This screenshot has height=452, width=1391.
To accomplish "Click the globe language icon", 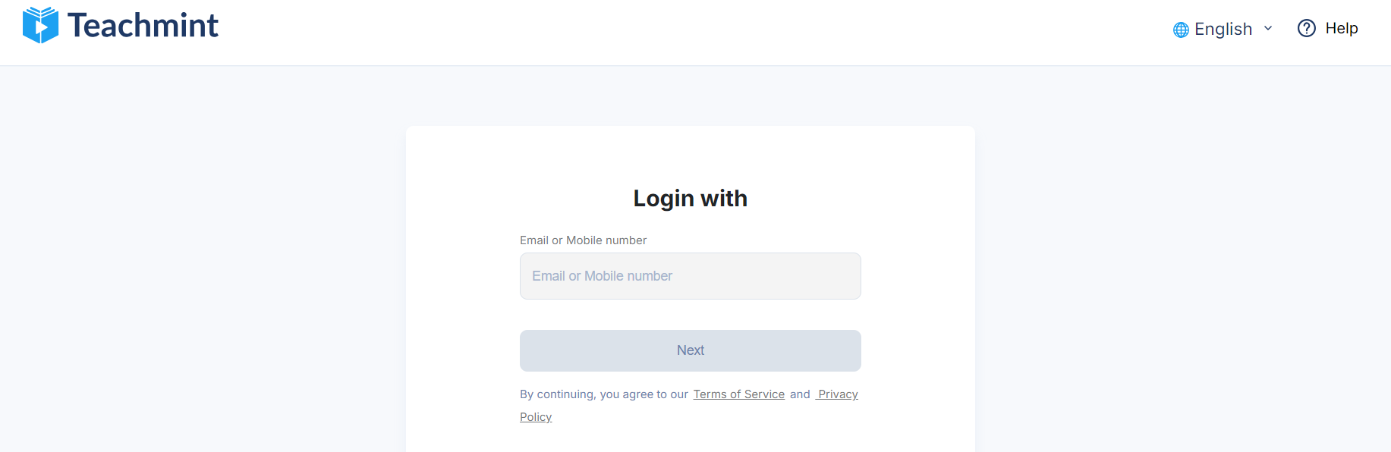I will (x=1181, y=30).
